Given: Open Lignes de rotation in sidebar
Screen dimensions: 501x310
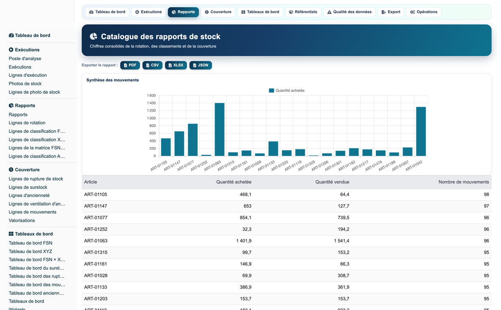Looking at the screenshot, I should (x=27, y=123).
